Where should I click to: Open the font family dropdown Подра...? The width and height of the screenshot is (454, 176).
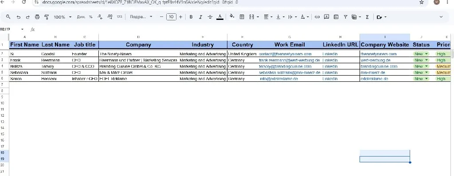[141, 17]
